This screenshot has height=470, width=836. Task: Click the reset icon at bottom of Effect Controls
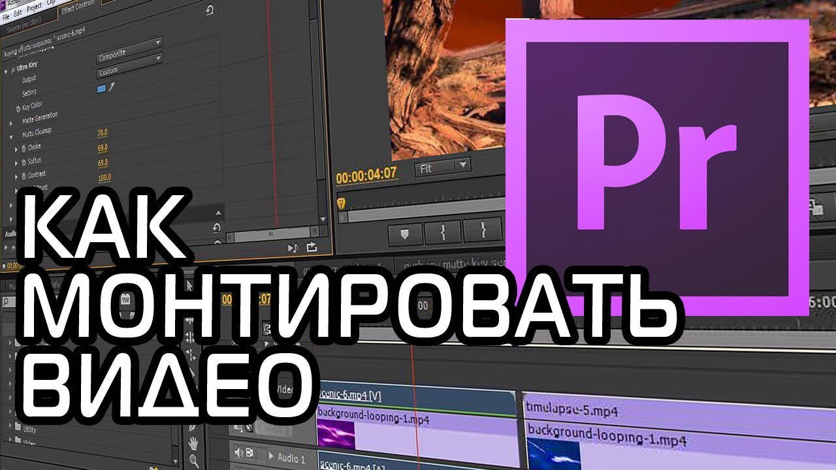point(217,227)
